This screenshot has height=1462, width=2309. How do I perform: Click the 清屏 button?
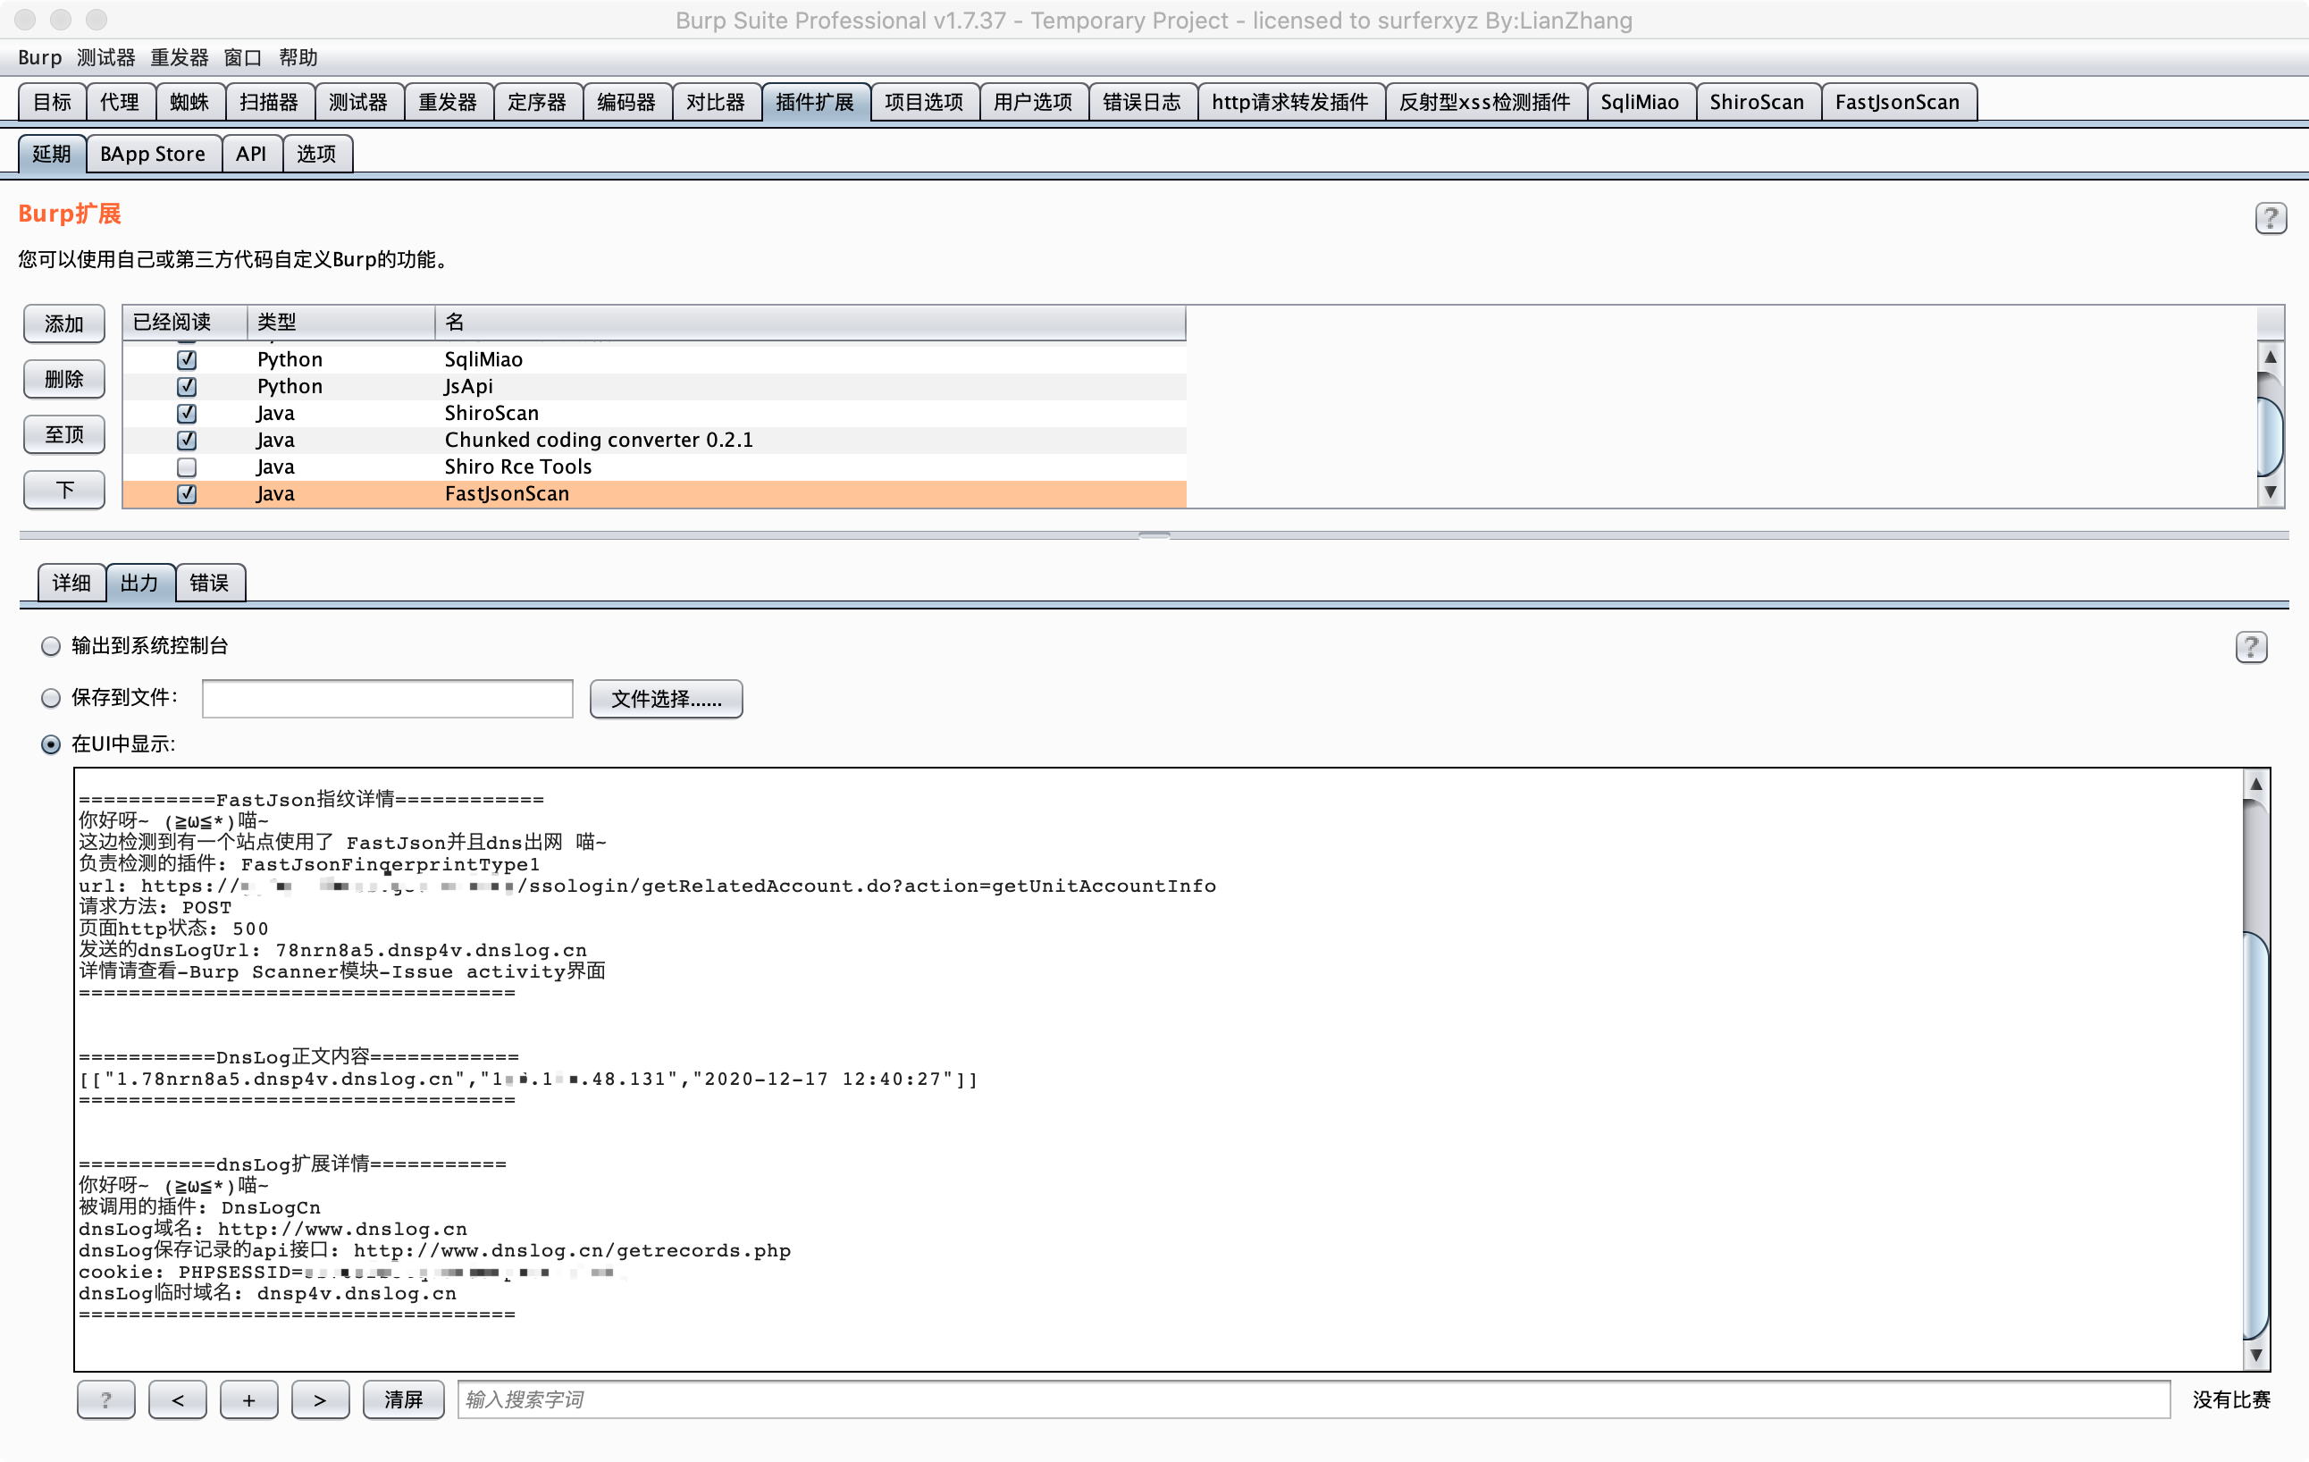click(403, 1399)
